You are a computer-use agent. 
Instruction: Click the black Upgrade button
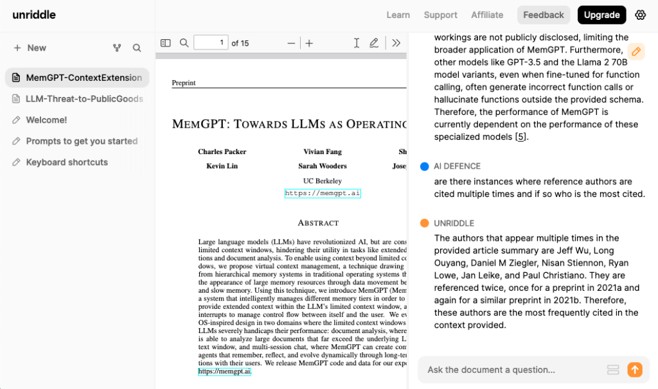(601, 15)
